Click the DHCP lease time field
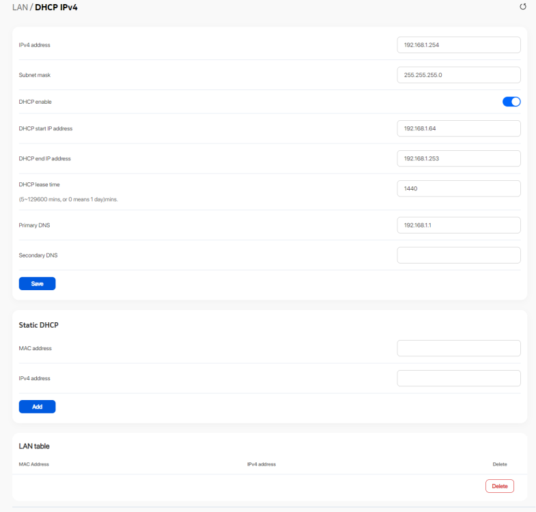This screenshot has width=536, height=512. [x=459, y=188]
